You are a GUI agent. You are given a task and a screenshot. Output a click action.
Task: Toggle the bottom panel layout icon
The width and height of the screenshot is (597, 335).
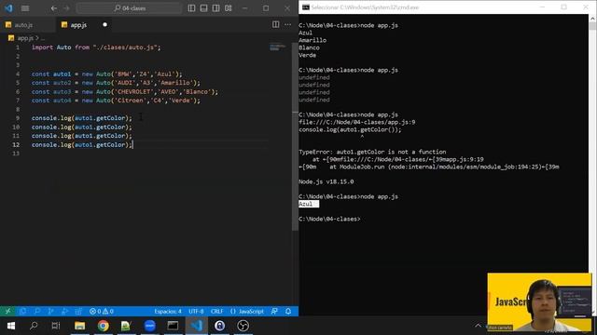tap(203, 8)
